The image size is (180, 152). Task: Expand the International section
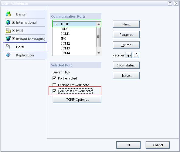(x=13, y=22)
